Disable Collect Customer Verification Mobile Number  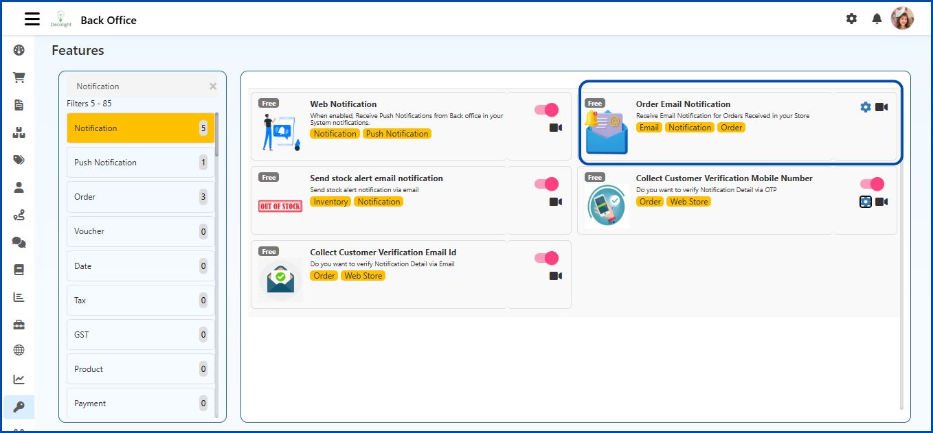[x=872, y=183]
